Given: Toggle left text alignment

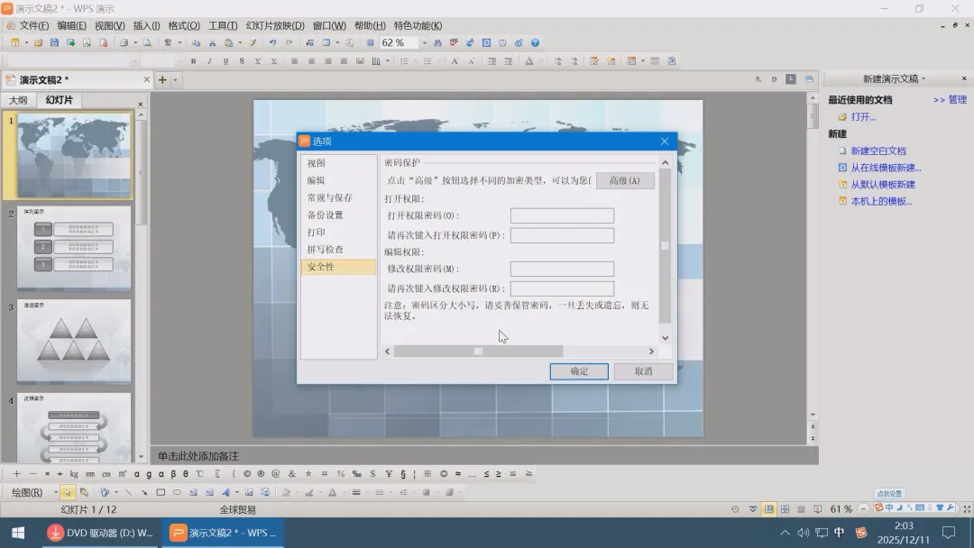Looking at the screenshot, I should [x=295, y=60].
